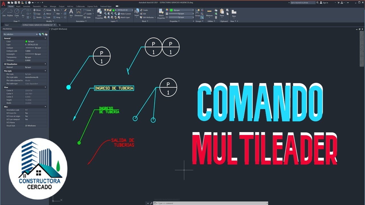This screenshot has height=205, width=365.
Task: Click the green layer color swatch in Layers panel
Action: pyautogui.click(x=113, y=10)
